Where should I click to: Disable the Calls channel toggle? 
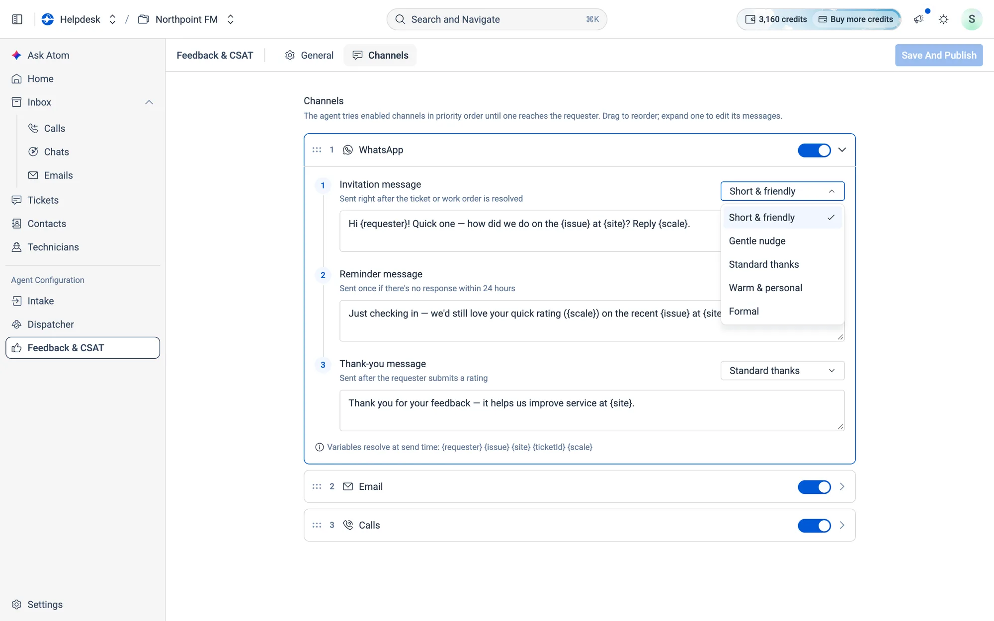tap(814, 526)
